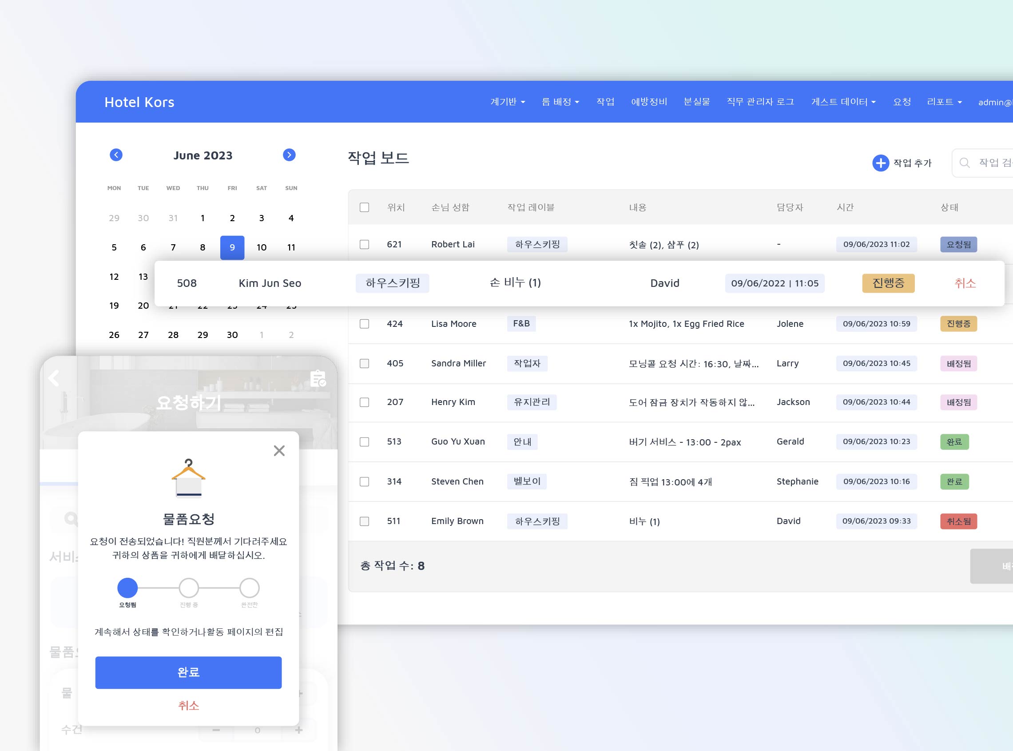1013x751 pixels.
Task: Tick the checkbox for room 424 row
Action: pos(364,324)
